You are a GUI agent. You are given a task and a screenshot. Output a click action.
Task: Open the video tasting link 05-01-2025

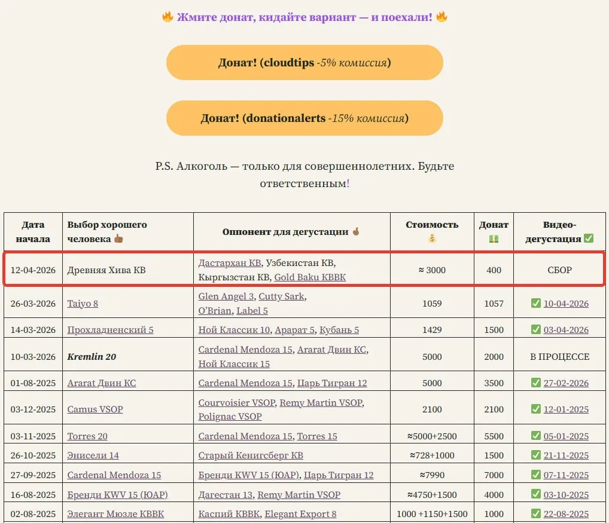pos(566,436)
